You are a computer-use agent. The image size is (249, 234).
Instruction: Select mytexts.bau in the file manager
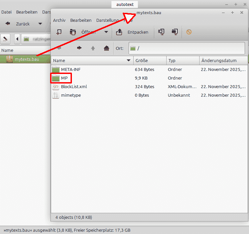(x=27, y=59)
